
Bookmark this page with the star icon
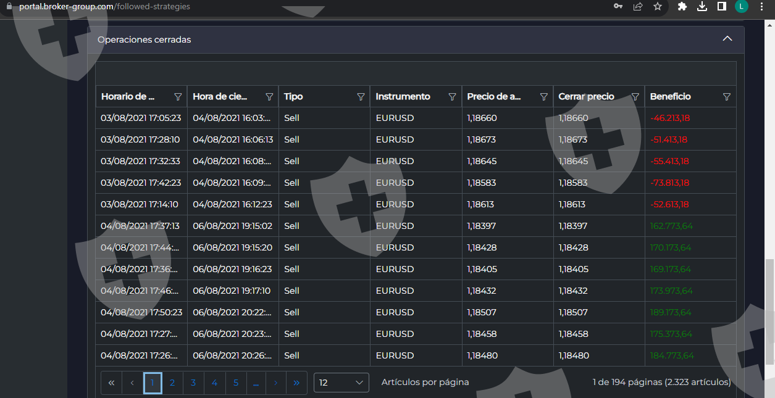point(658,7)
